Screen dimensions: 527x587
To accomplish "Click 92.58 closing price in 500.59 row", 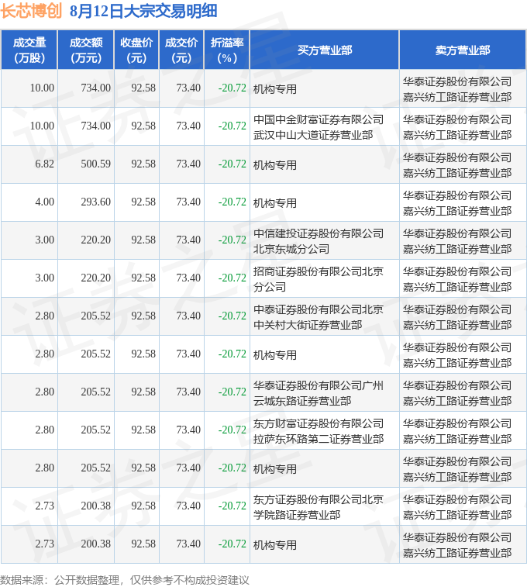I will tap(143, 164).
